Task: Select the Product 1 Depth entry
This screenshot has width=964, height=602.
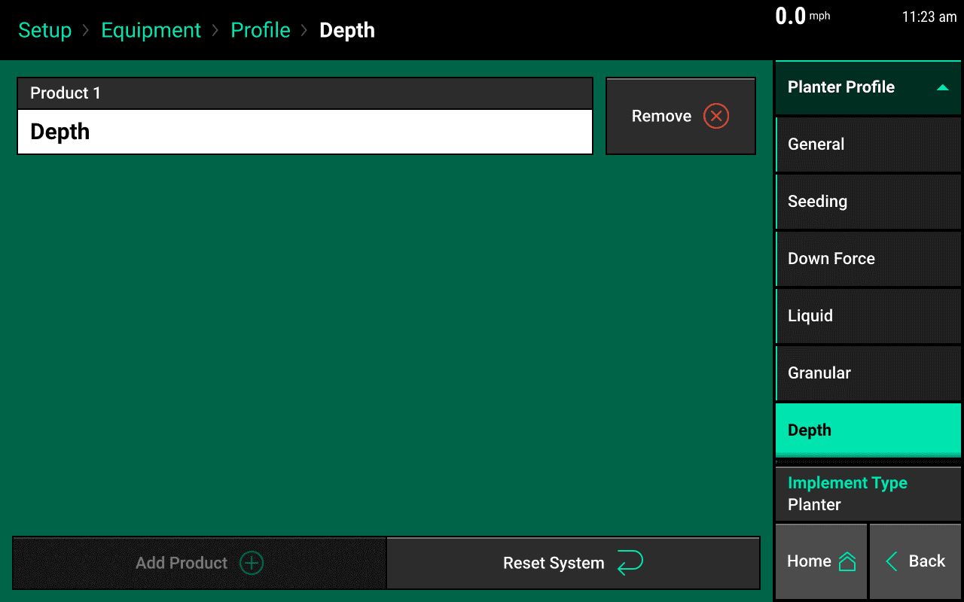Action: click(x=305, y=132)
